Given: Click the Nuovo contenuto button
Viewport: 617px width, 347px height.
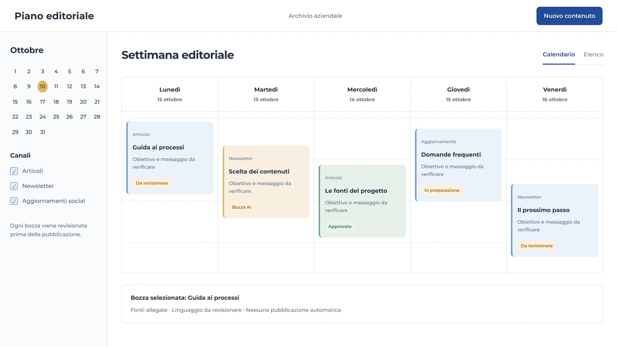Looking at the screenshot, I should click(569, 16).
